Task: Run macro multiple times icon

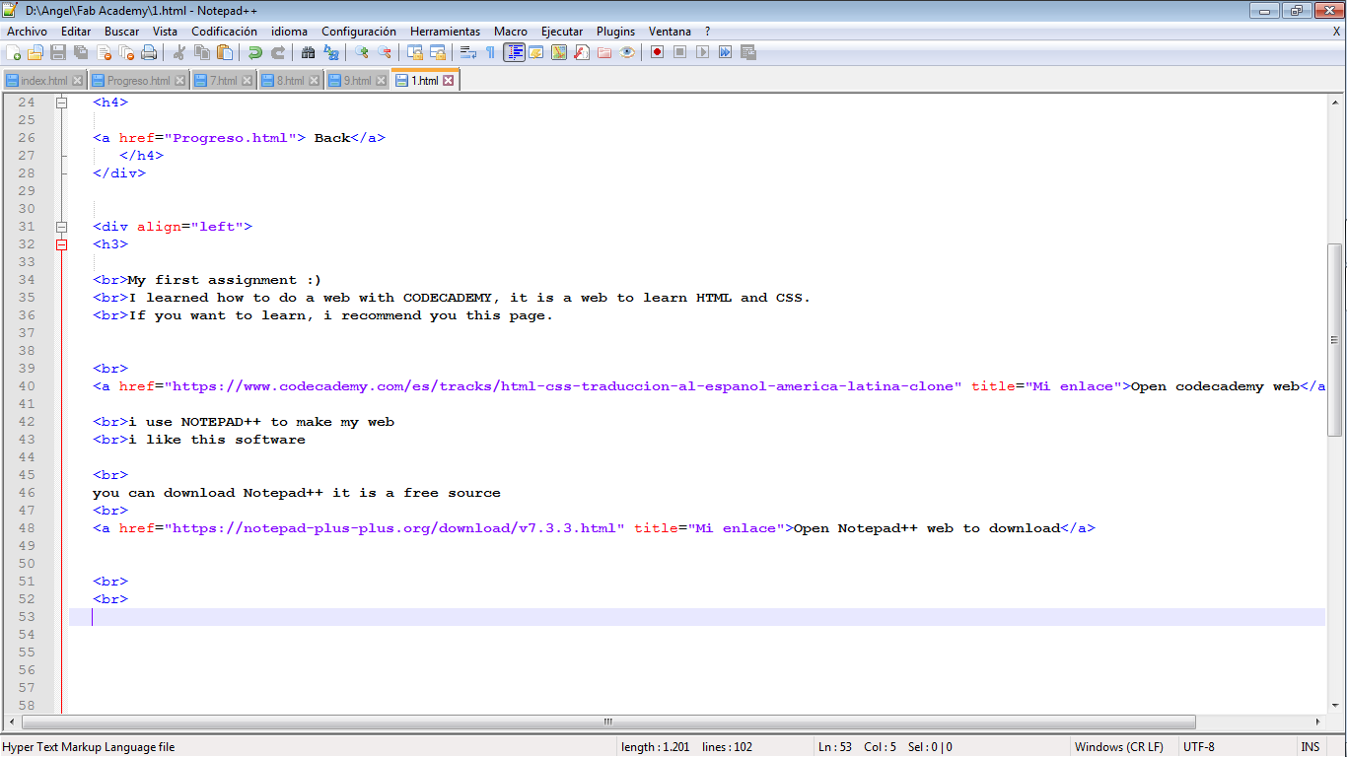Action: 726,52
